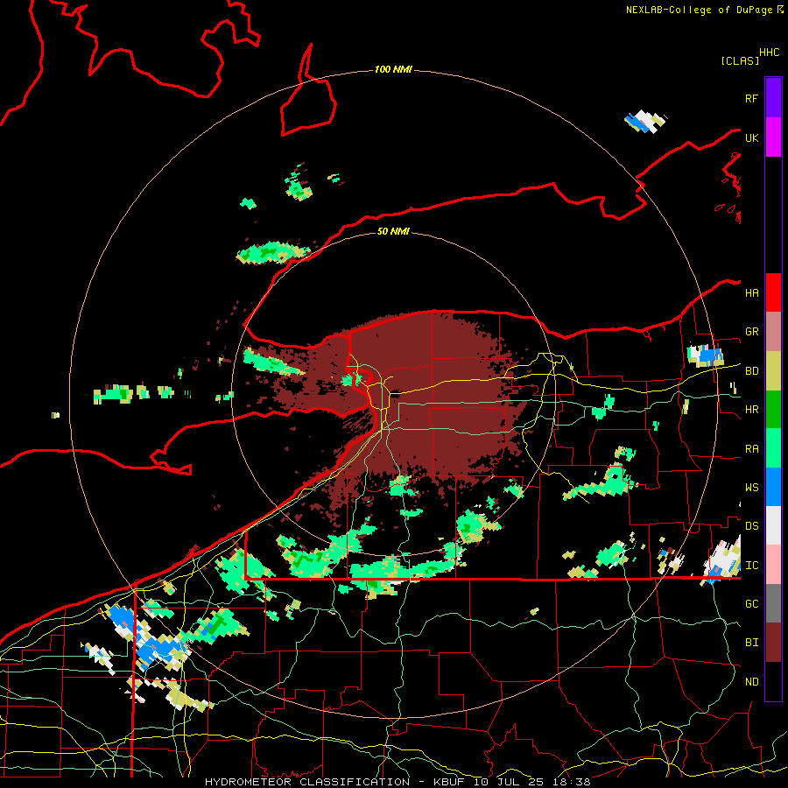Image resolution: width=788 pixels, height=788 pixels.
Task: Click the 50 NMI range ring label
Action: 393,231
